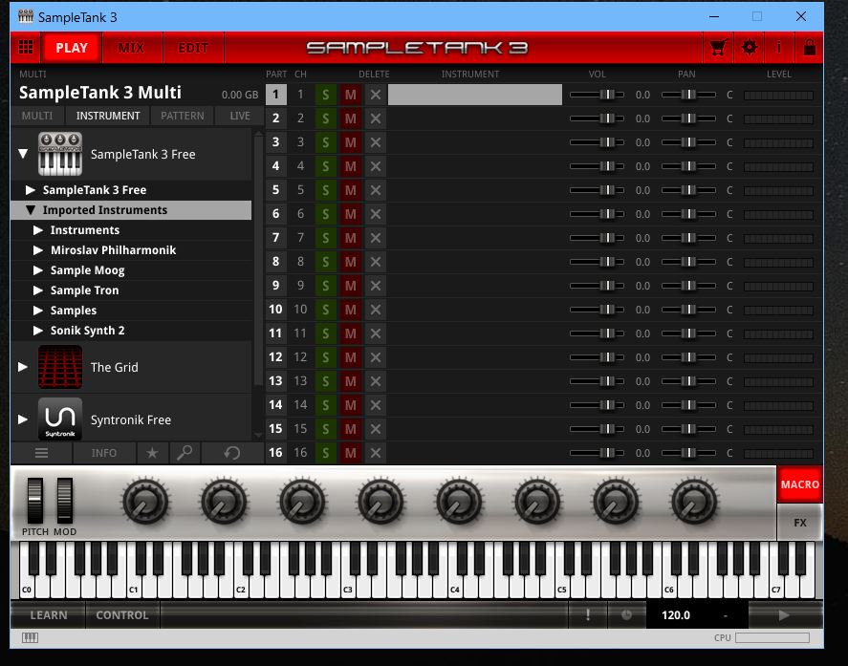
Task: Click the LEARN button
Action: 49,615
